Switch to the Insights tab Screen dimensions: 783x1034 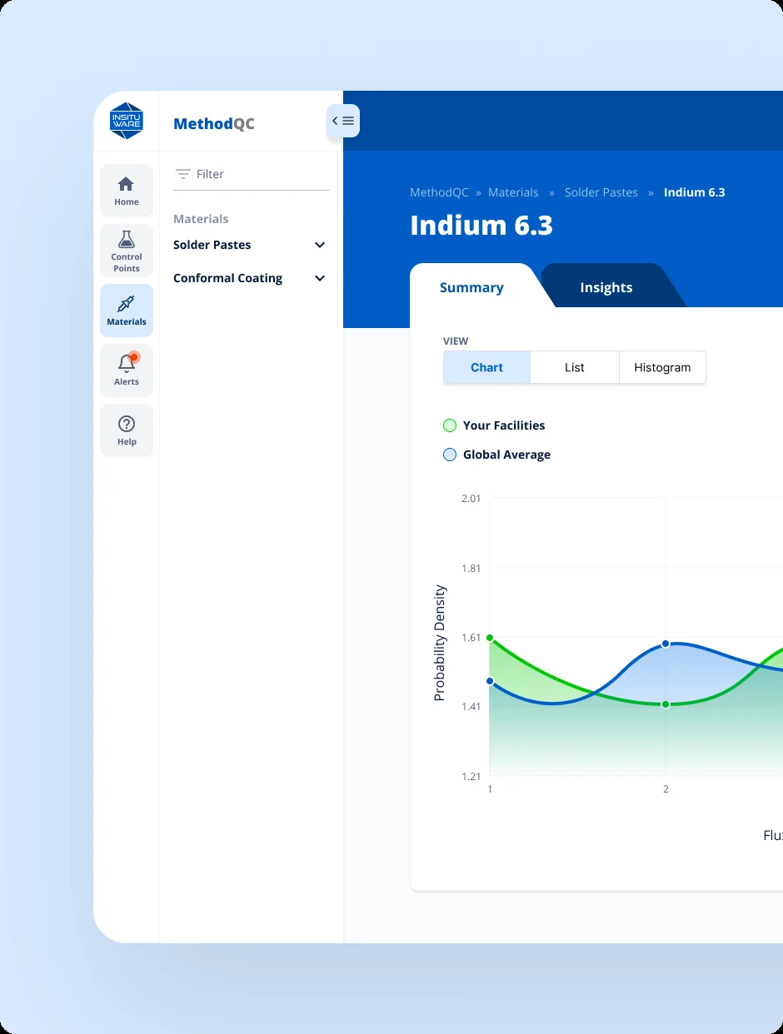[606, 287]
